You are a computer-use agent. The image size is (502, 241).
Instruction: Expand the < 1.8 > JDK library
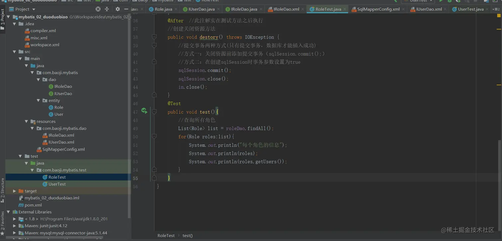pyautogui.click(x=14, y=219)
